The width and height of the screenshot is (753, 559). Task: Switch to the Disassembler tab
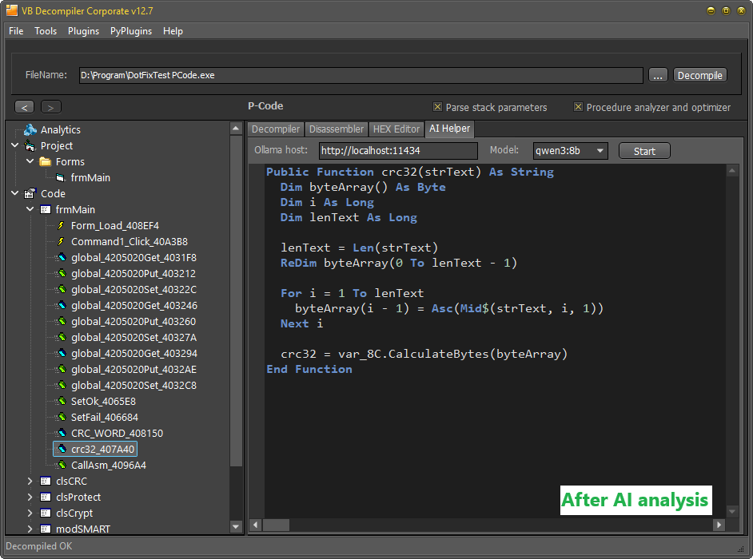337,129
